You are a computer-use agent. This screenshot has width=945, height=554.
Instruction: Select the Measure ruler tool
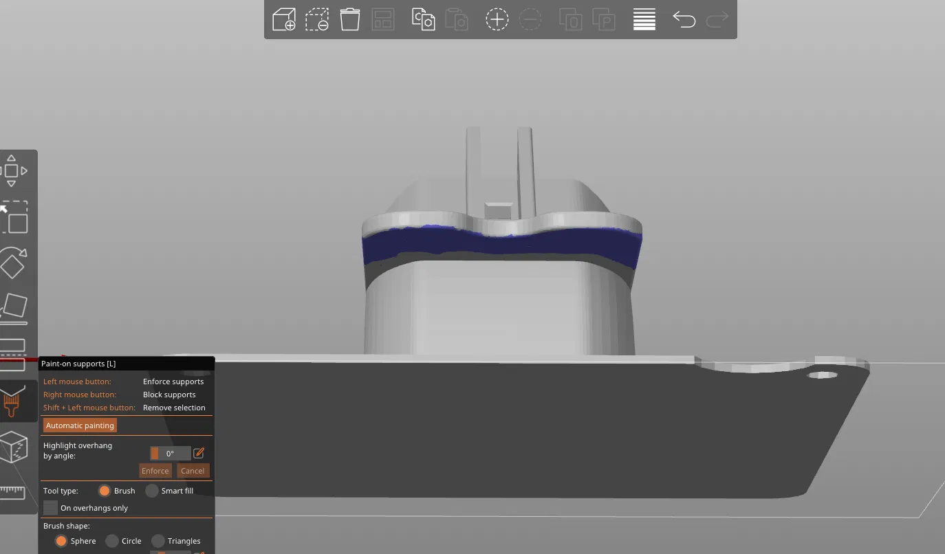click(12, 492)
